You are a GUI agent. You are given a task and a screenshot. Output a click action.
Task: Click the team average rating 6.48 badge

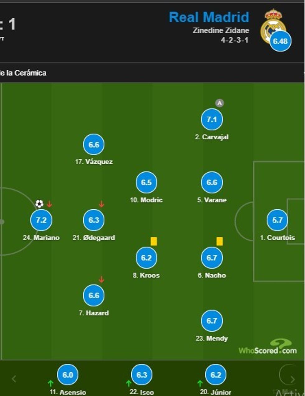[280, 41]
